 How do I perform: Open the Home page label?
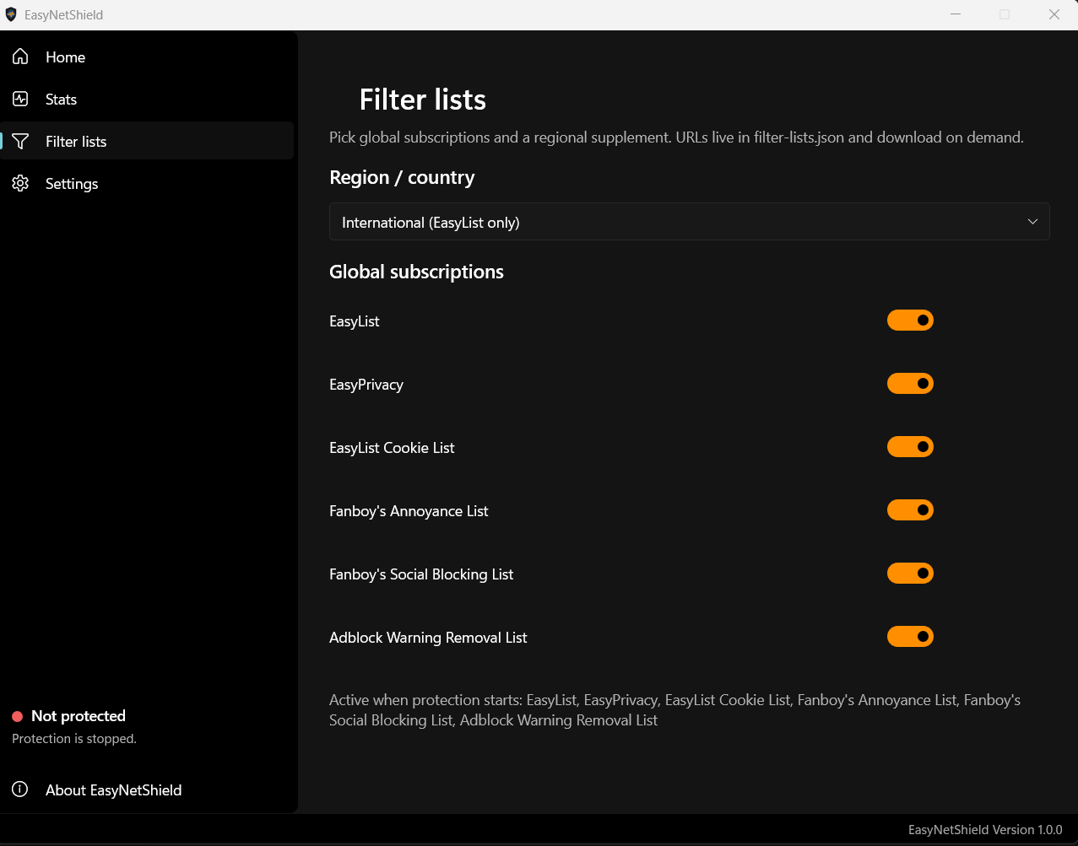click(x=65, y=57)
